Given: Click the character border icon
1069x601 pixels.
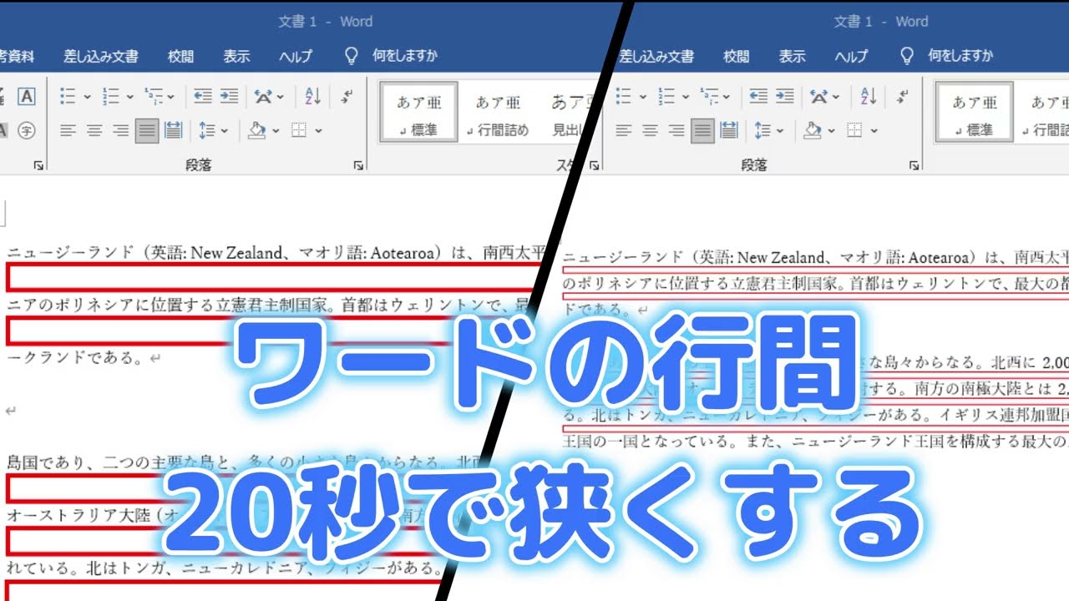Looking at the screenshot, I should (28, 98).
